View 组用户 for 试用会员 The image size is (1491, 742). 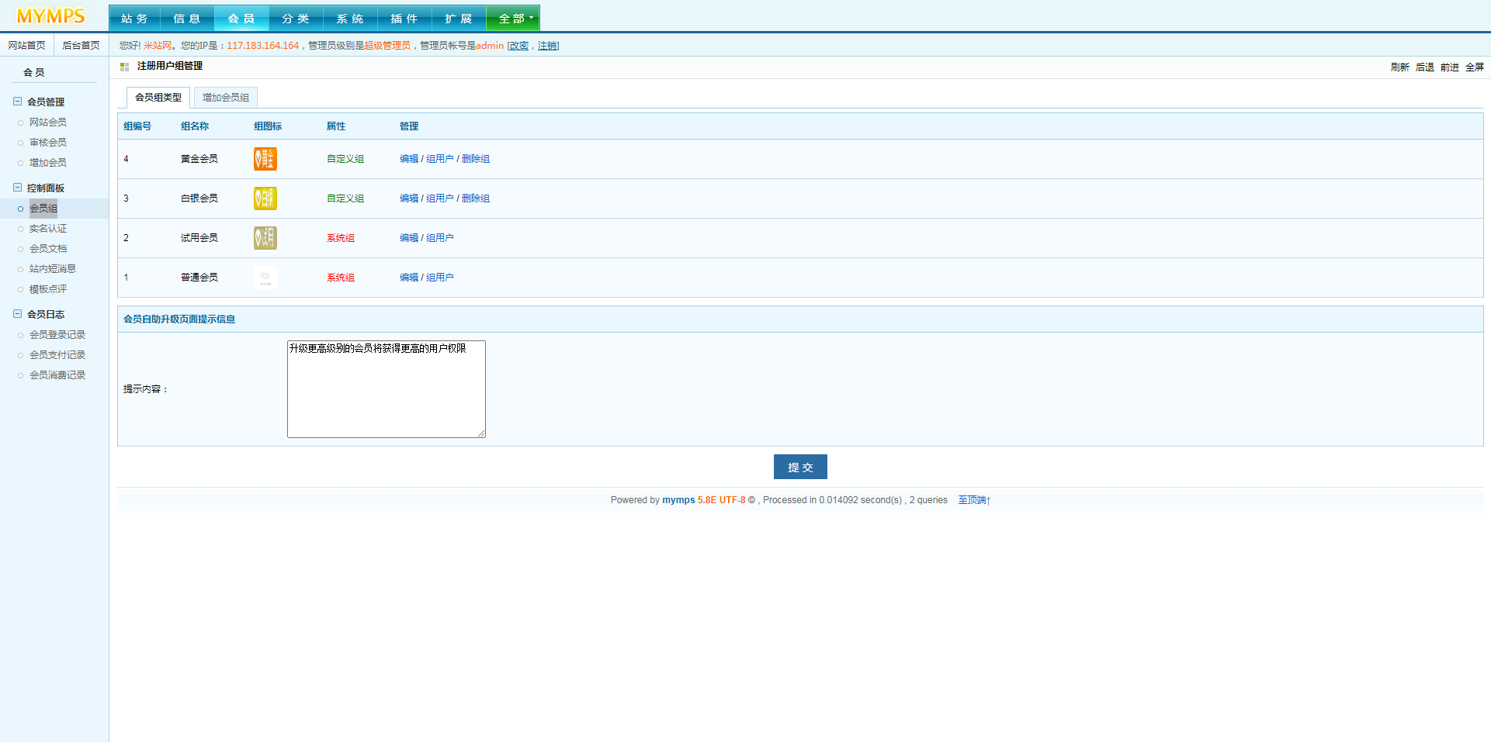click(440, 238)
